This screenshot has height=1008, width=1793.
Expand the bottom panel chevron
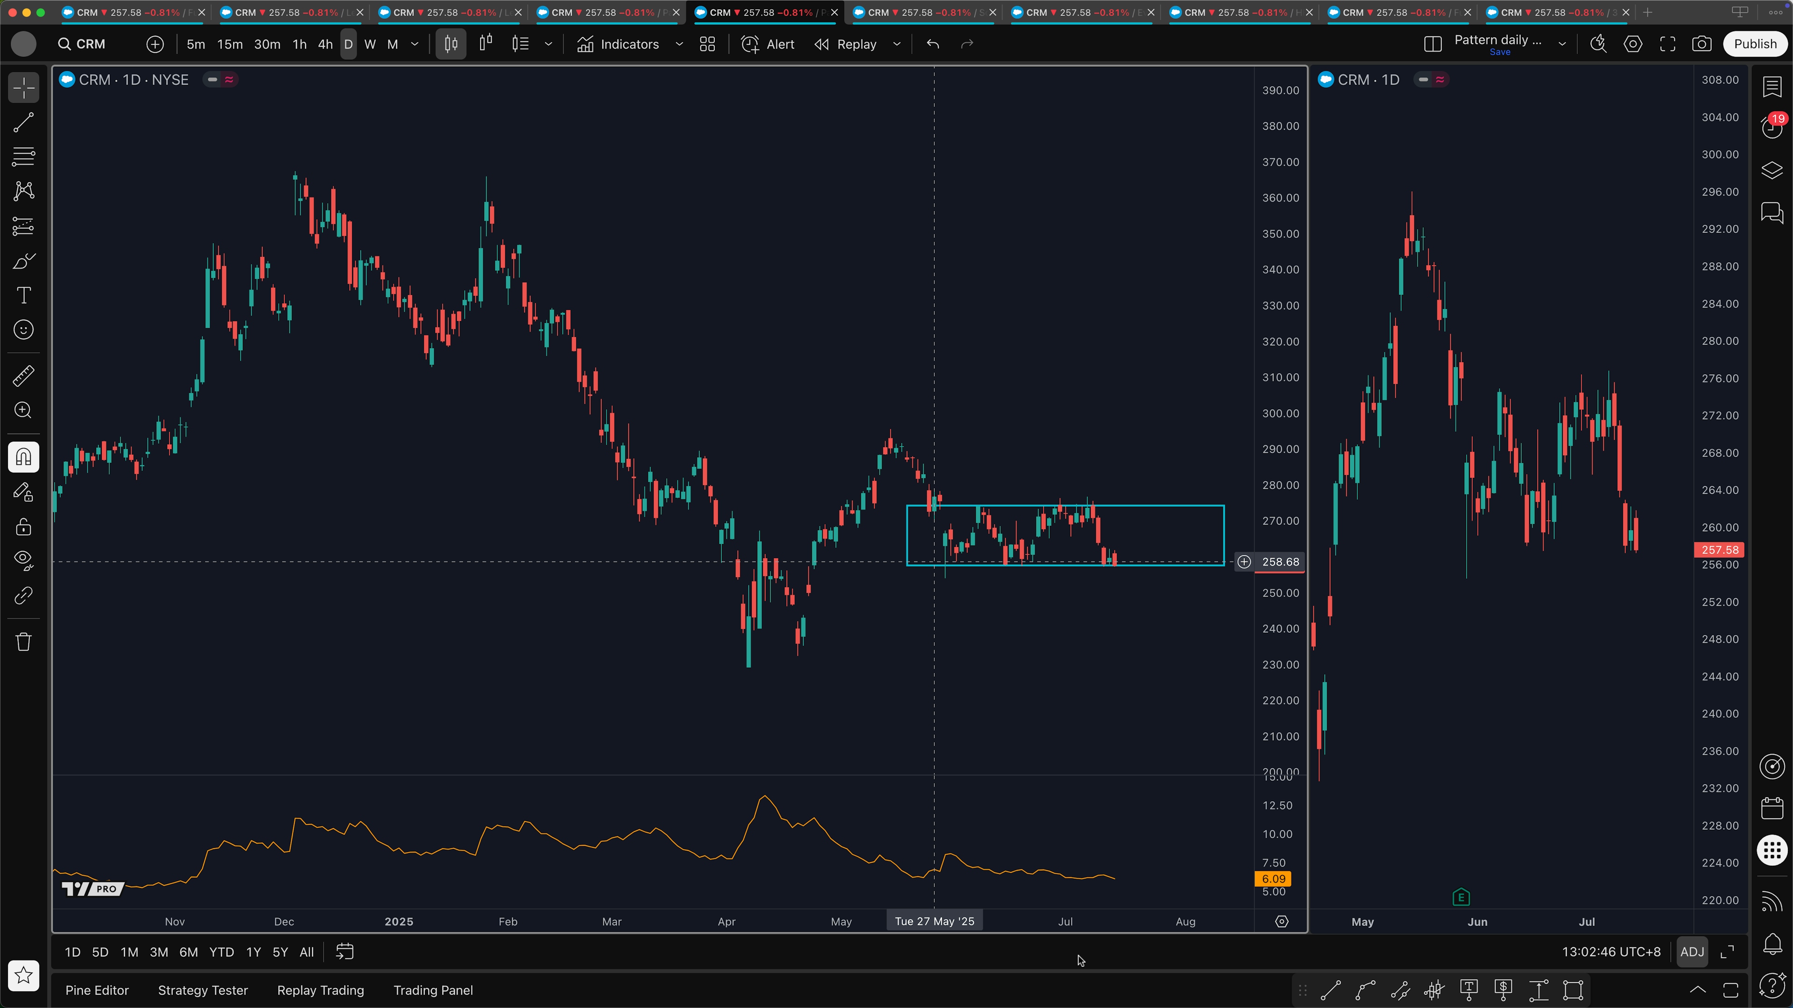click(1698, 990)
